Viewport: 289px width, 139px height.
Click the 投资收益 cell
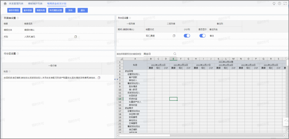coord(135,99)
